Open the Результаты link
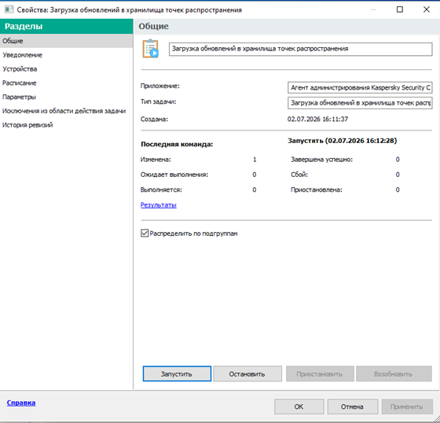Viewport: 440px width, 423px height. [159, 204]
